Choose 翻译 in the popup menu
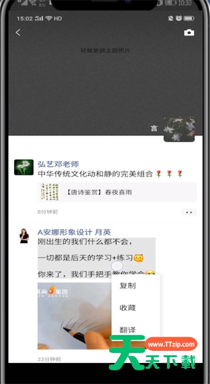This screenshot has width=210, height=384. (x=128, y=330)
